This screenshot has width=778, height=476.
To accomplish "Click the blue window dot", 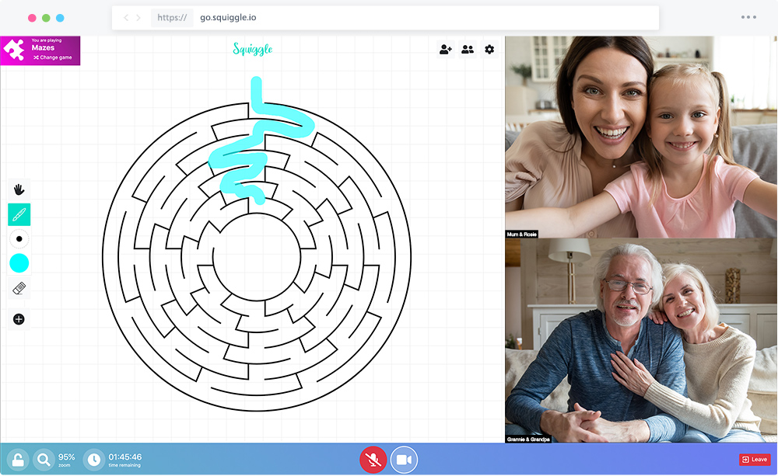I will point(60,18).
